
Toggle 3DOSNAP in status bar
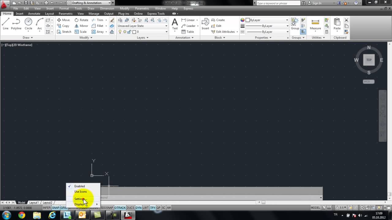tap(107, 208)
